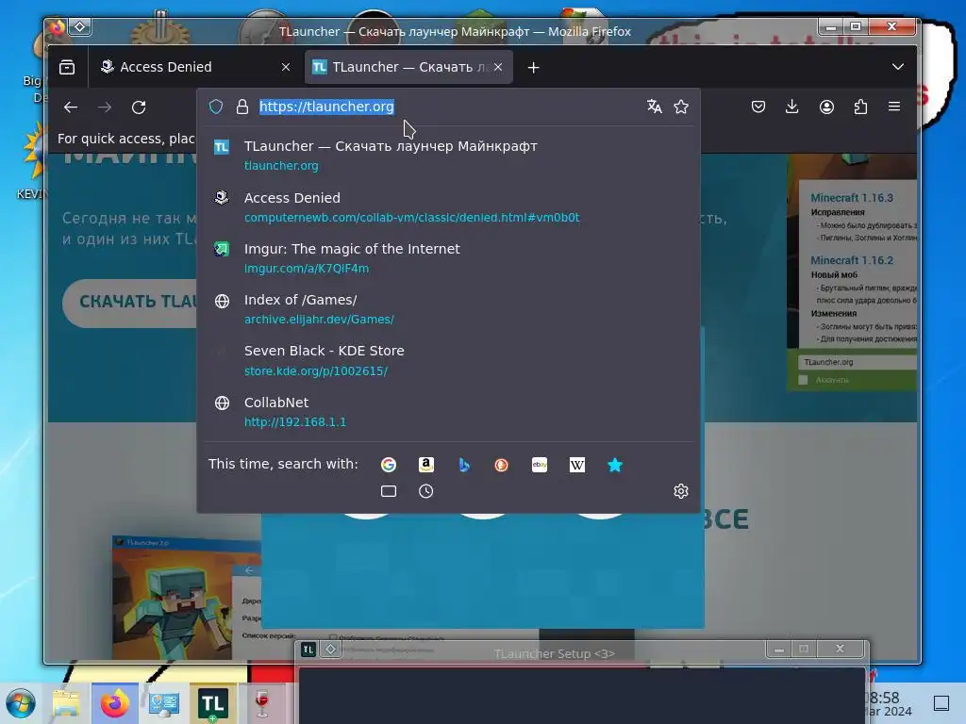Open the Extensions panel

[x=860, y=107]
